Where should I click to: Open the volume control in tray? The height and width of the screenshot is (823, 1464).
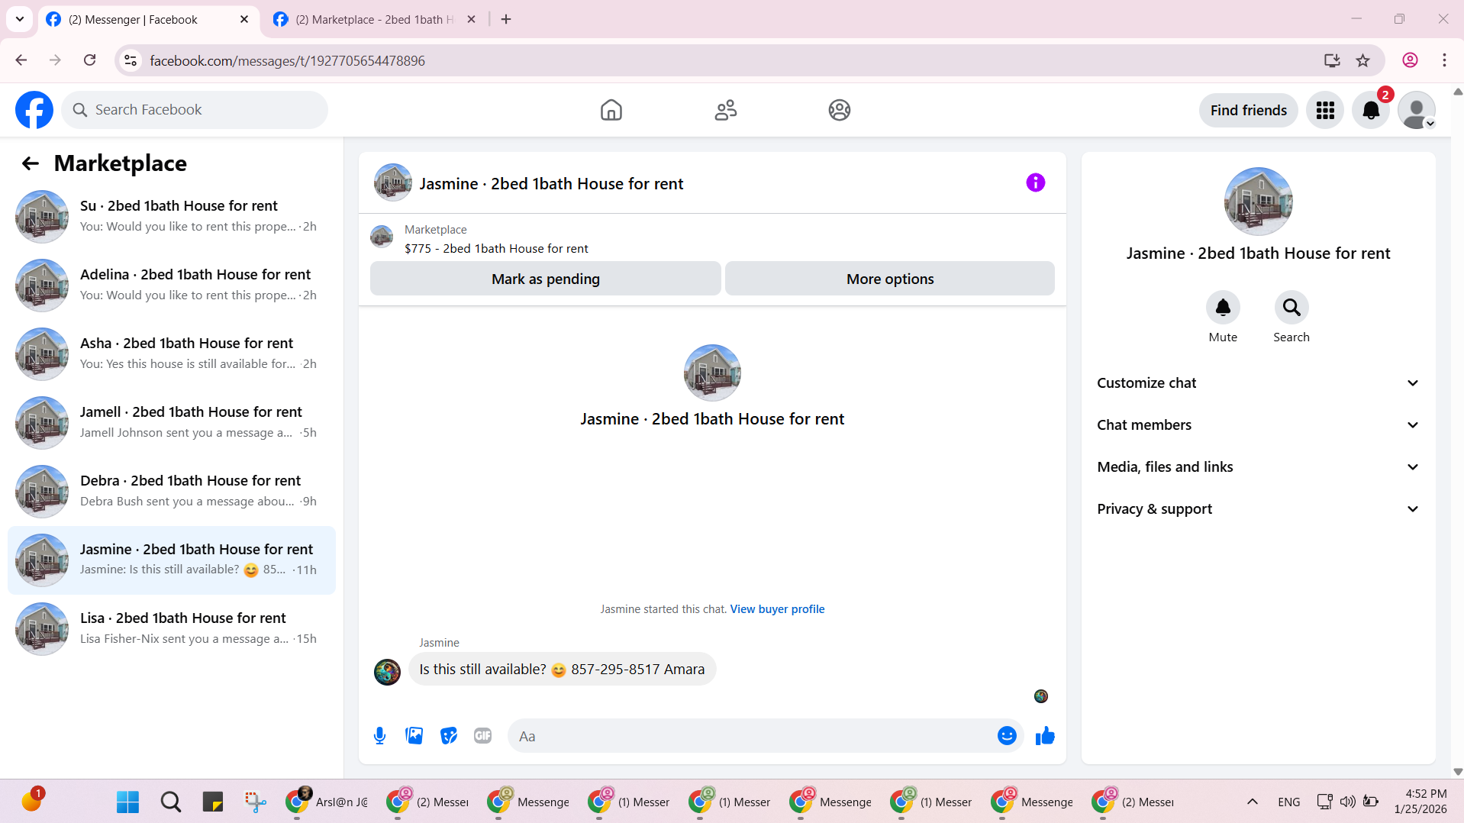pyautogui.click(x=1348, y=802)
